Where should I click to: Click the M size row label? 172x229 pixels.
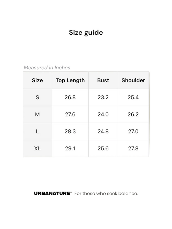pos(37,115)
